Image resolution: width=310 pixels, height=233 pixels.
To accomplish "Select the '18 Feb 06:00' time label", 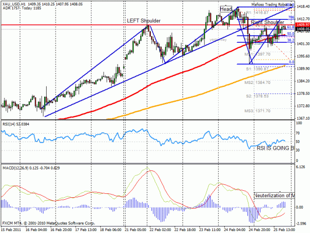I will [x=111, y=230].
